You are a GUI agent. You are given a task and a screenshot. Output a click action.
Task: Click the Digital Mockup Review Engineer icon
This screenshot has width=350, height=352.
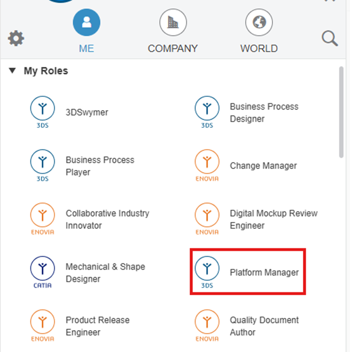pos(207,219)
